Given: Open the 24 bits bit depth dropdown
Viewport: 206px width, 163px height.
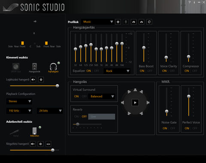Looking at the screenshot, I should pos(50,111).
